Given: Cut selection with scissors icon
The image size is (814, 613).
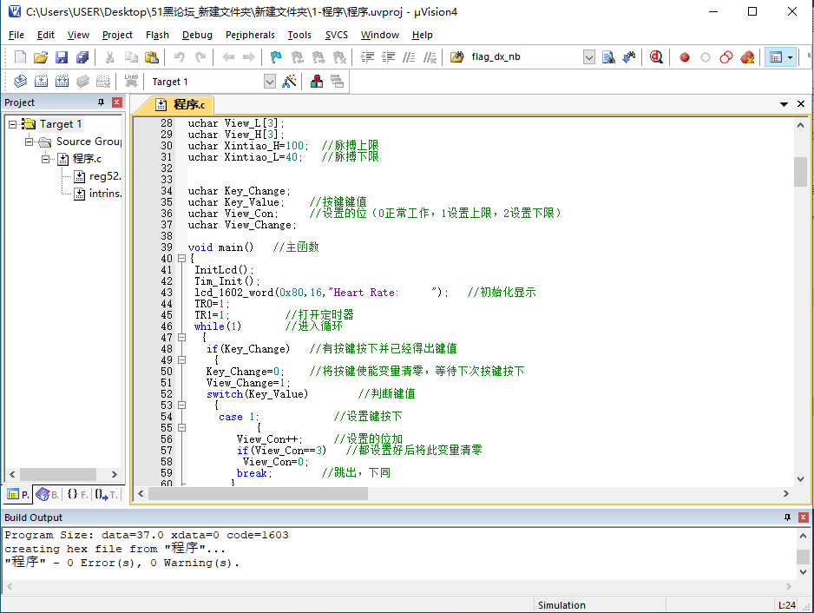Looking at the screenshot, I should point(109,57).
